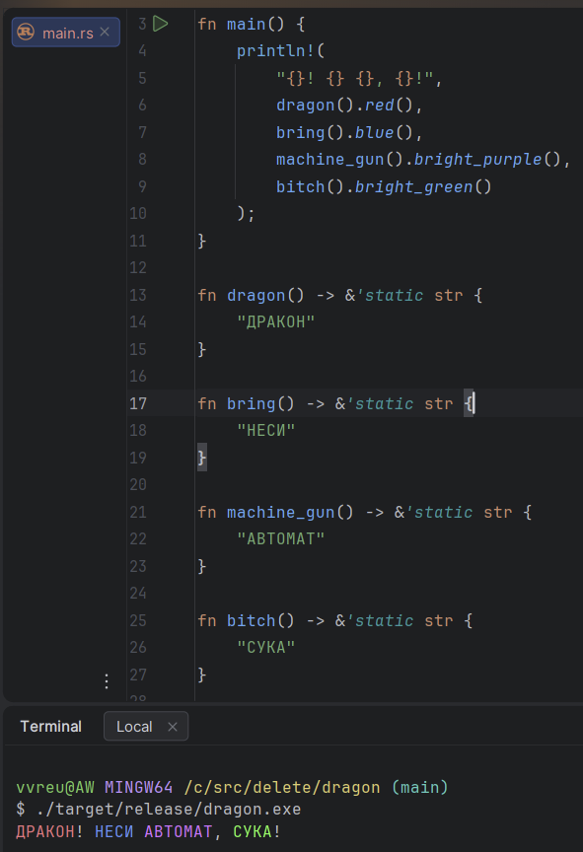Click the /c/src/delete/dragon path in terminal
Image resolution: width=583 pixels, height=852 pixels.
(282, 787)
